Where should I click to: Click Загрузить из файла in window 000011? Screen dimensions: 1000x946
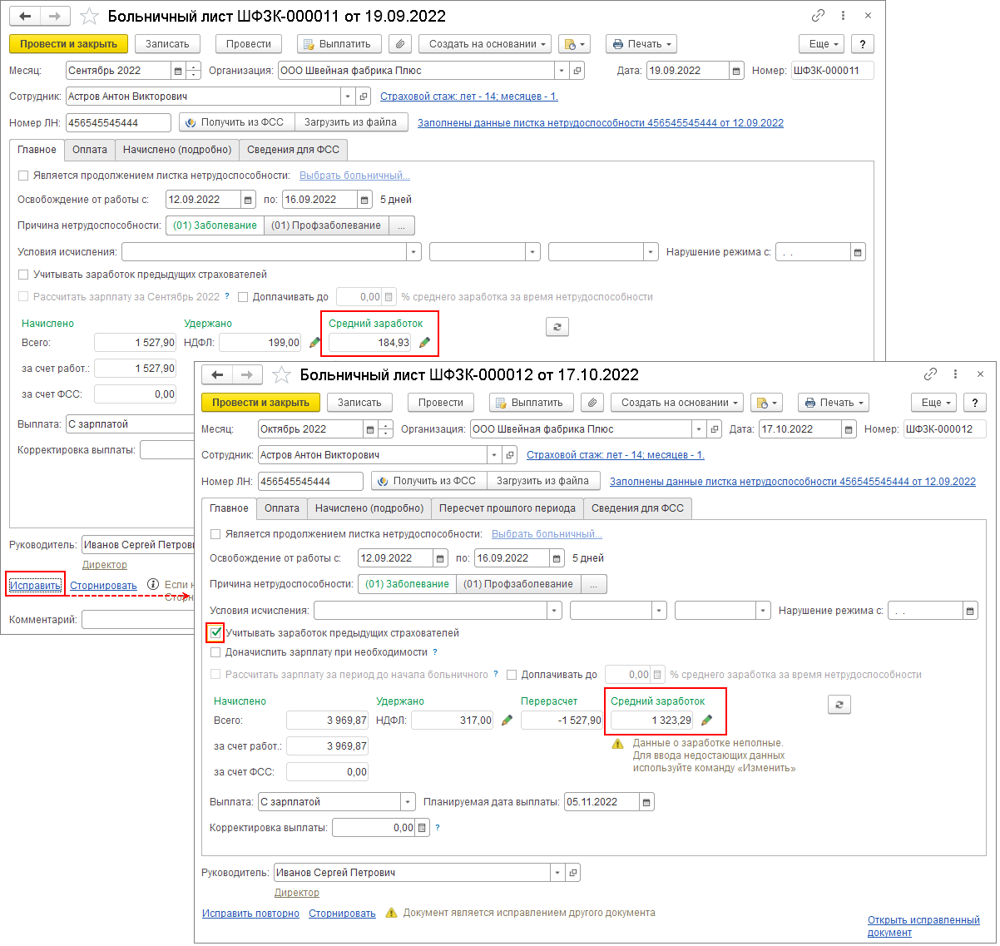tap(351, 122)
